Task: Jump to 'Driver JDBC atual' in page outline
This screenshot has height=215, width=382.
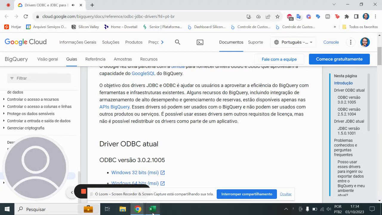Action: click(x=349, y=121)
